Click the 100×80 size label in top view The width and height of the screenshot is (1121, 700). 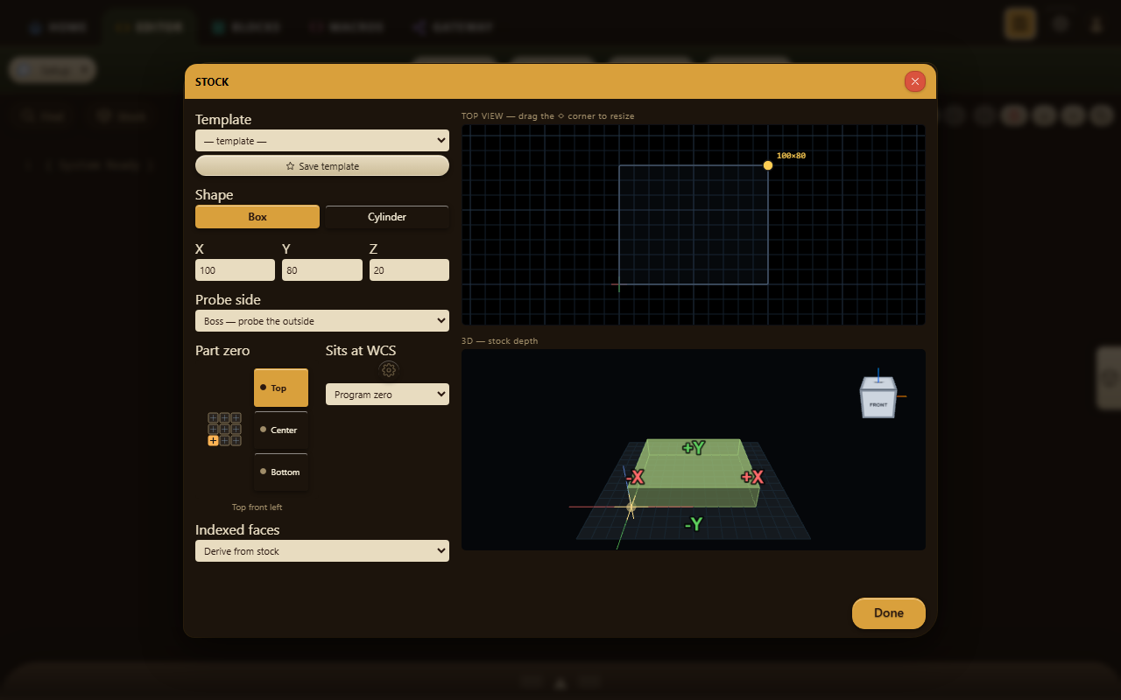click(x=791, y=156)
